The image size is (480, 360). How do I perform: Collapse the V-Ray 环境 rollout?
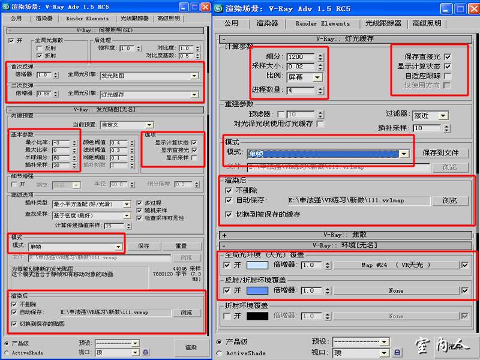(x=346, y=245)
